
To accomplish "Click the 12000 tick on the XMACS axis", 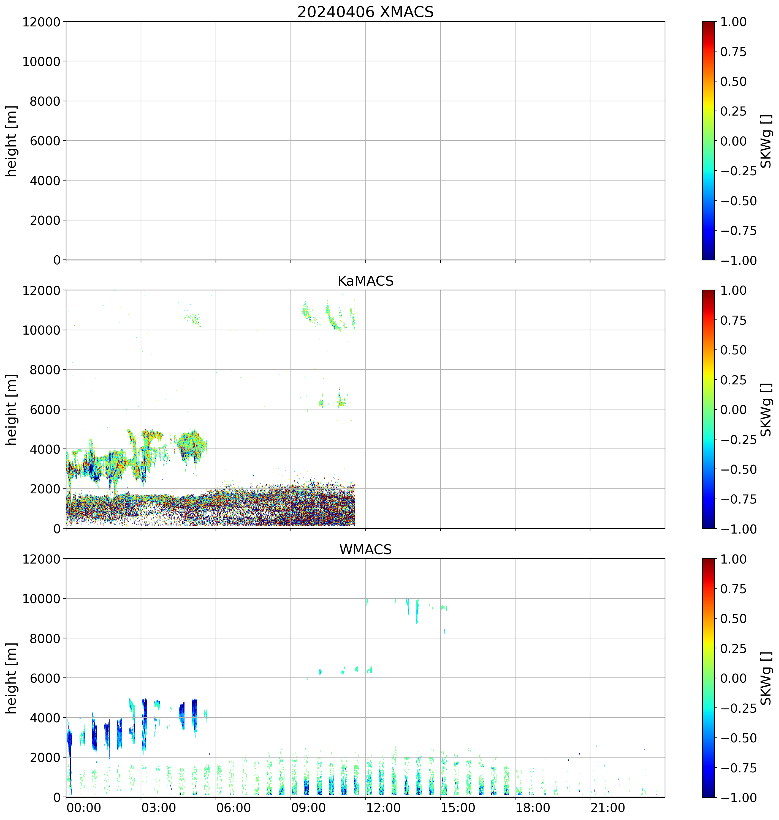I will [x=42, y=22].
